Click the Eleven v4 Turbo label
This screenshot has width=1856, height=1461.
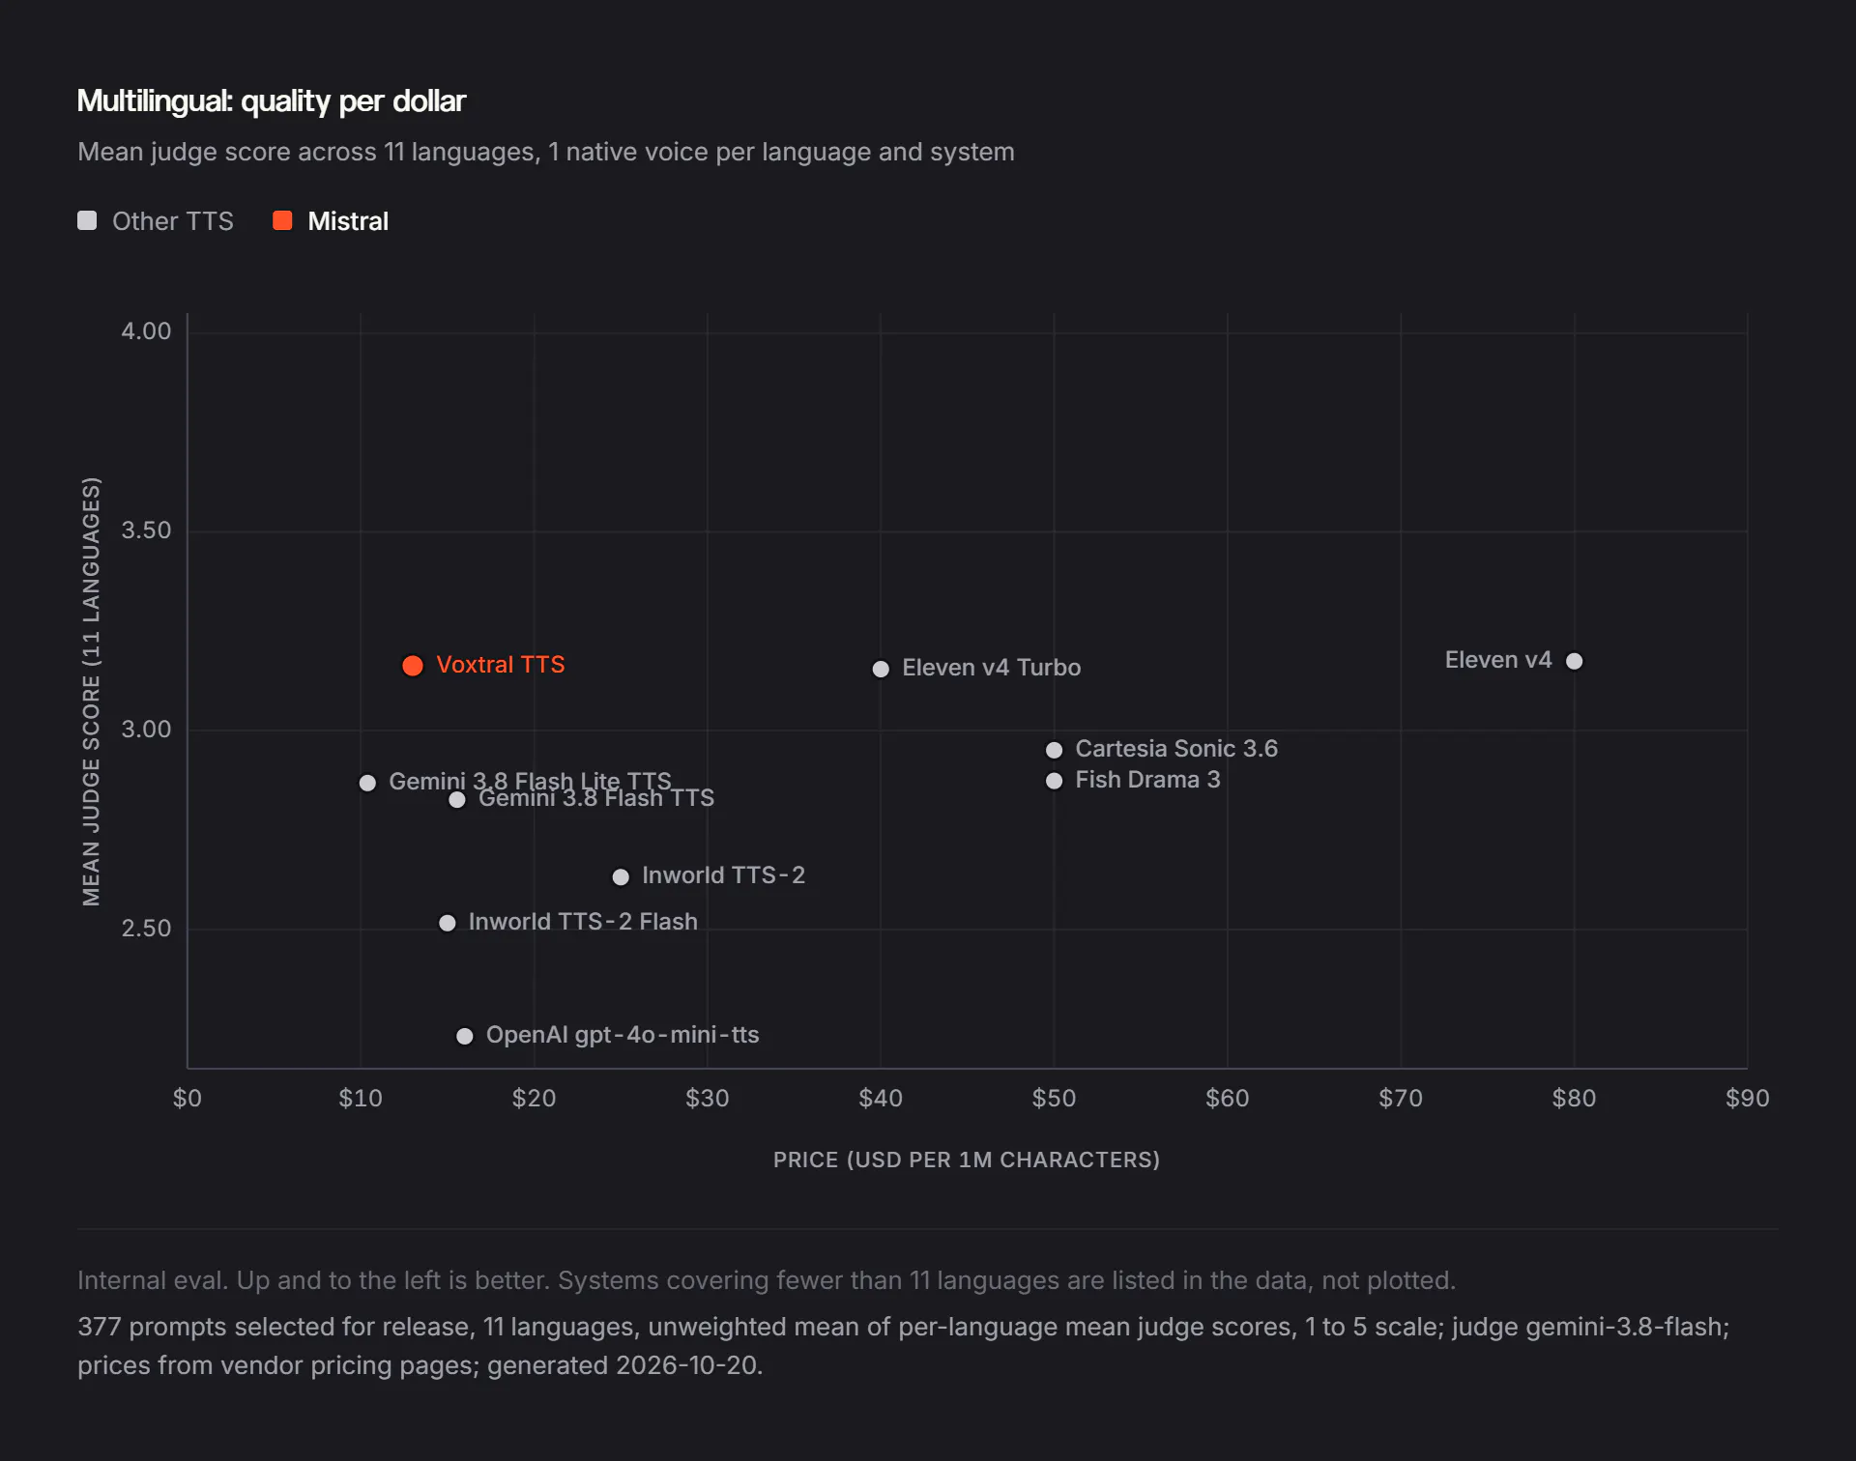click(991, 668)
